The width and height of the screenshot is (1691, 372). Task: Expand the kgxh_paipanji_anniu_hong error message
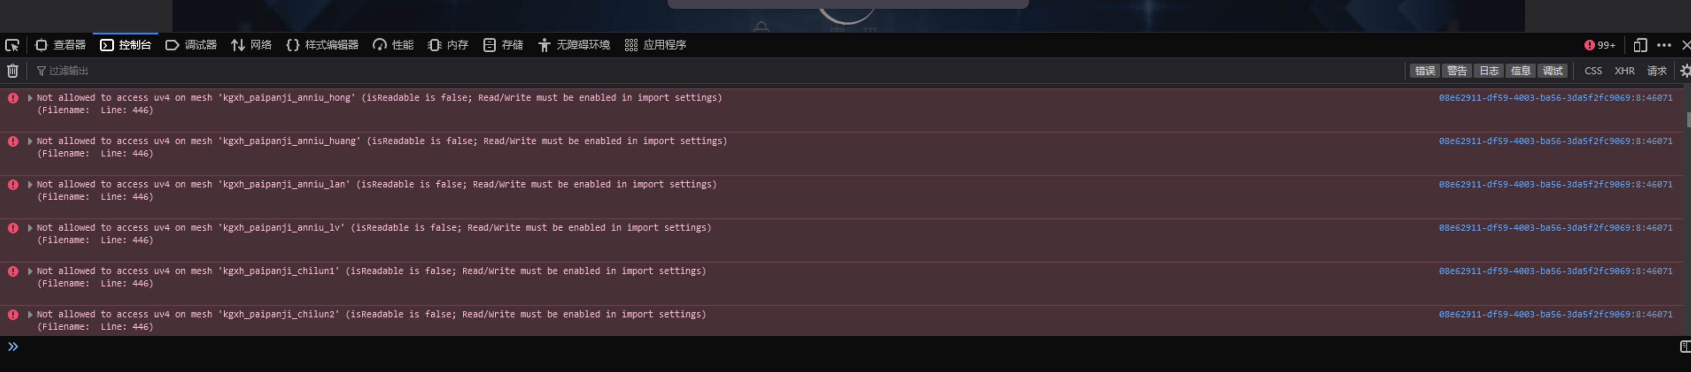(x=30, y=98)
